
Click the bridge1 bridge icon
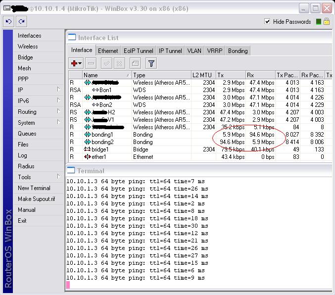tap(88, 149)
